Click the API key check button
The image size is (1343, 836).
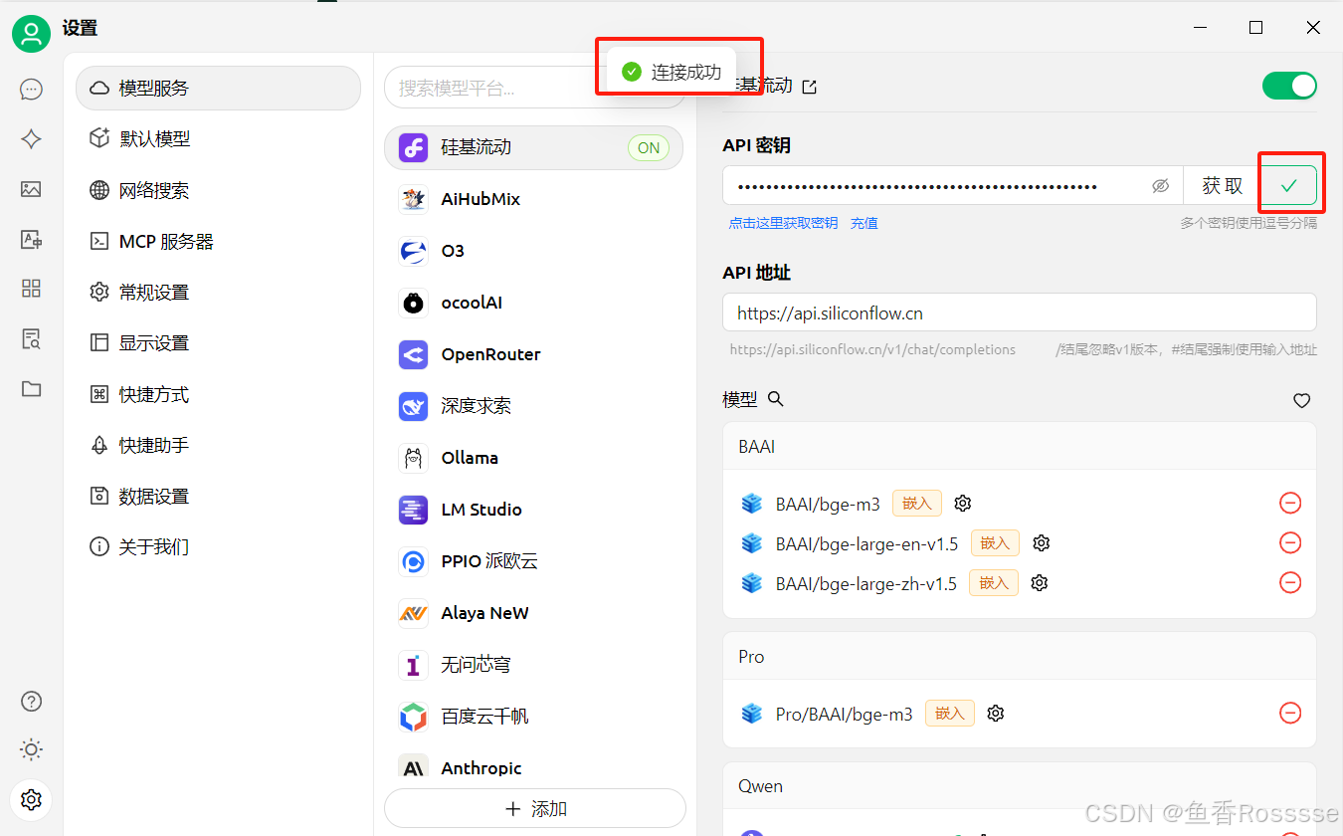point(1289,186)
